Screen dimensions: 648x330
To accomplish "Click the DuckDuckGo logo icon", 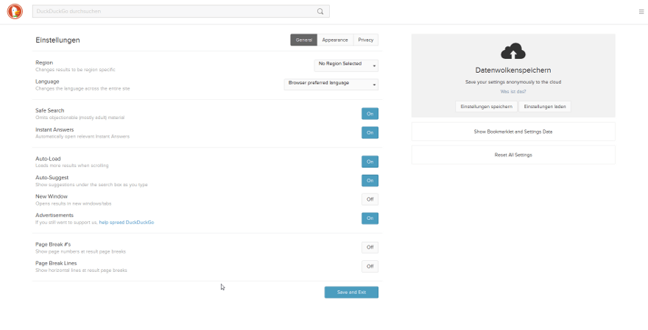I will 15,11.
